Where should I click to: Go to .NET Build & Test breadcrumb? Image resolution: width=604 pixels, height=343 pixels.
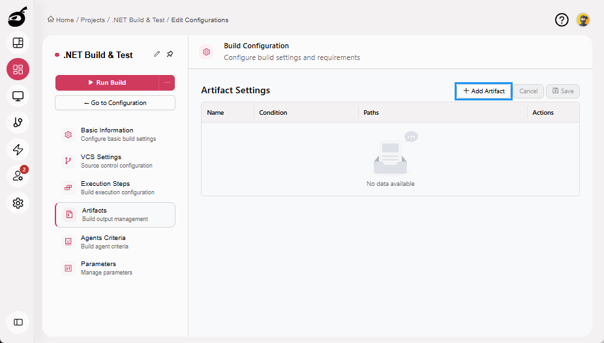tap(138, 20)
